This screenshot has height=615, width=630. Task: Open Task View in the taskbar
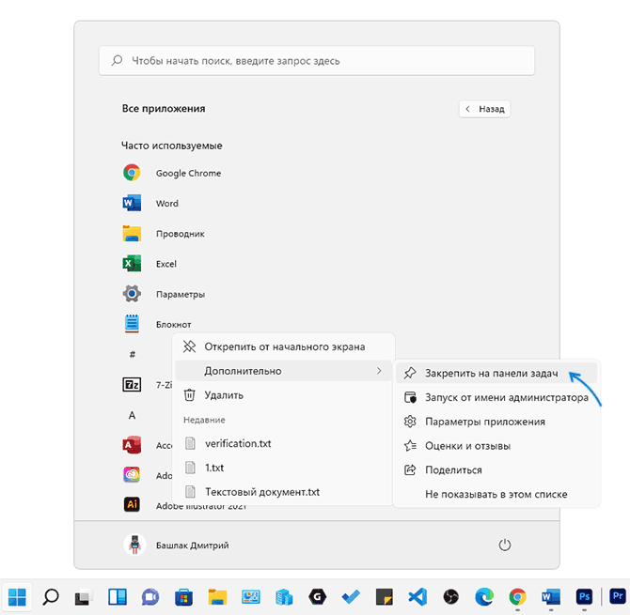click(x=84, y=597)
